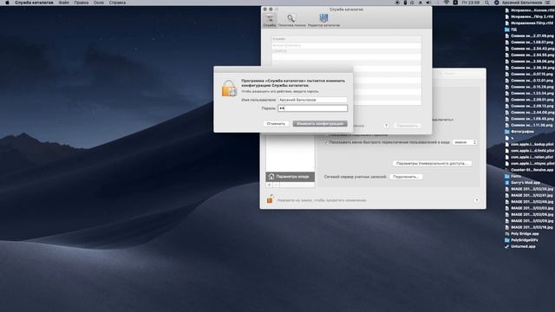Select the screenshot file ending 2.54.43.png
Viewport: 555px width, 312px height.
point(529,49)
